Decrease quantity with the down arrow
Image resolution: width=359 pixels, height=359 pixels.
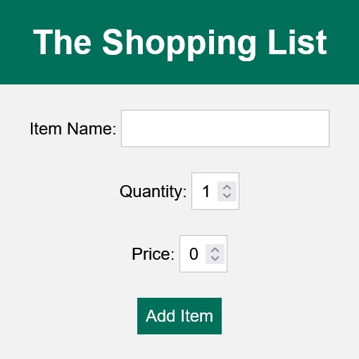227,196
